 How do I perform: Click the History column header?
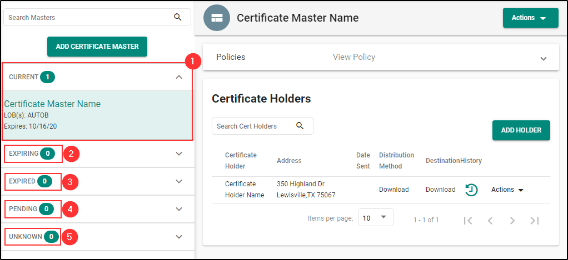click(x=471, y=161)
